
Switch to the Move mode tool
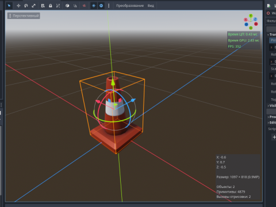pyautogui.click(x=18, y=6)
